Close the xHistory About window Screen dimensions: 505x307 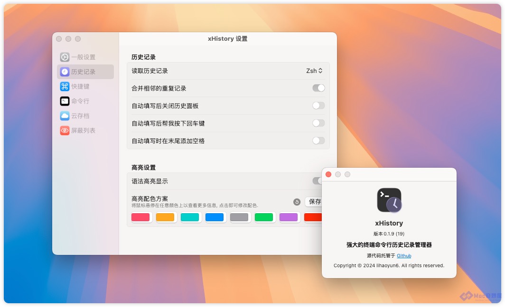pos(328,174)
